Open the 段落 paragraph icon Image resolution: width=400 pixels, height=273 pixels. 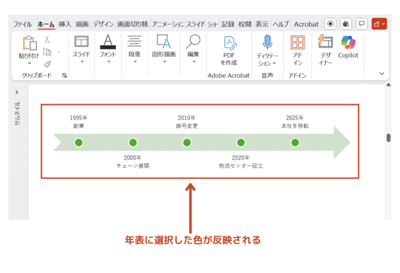(135, 41)
